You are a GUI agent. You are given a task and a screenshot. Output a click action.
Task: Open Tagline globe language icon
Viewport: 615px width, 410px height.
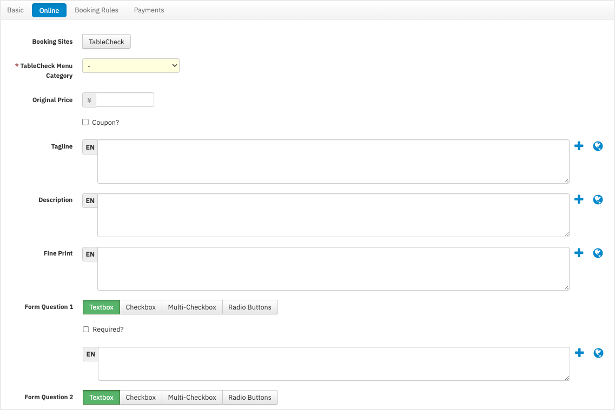(598, 146)
